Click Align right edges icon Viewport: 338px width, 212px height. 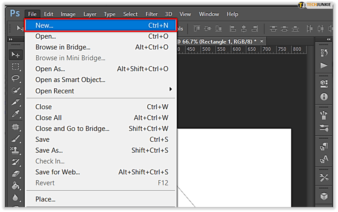[255, 28]
